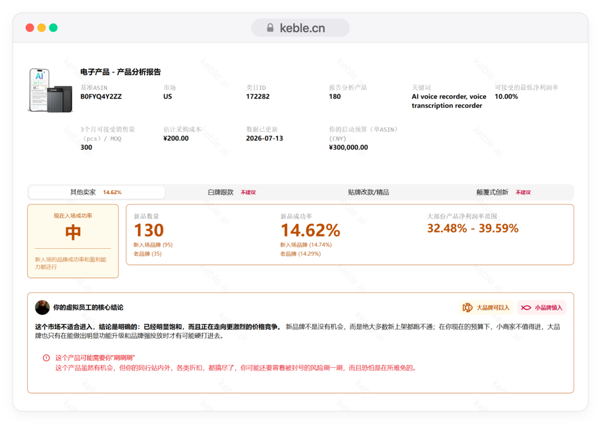Click the ASIN value B0FYQ4Y2ZZ

point(101,97)
